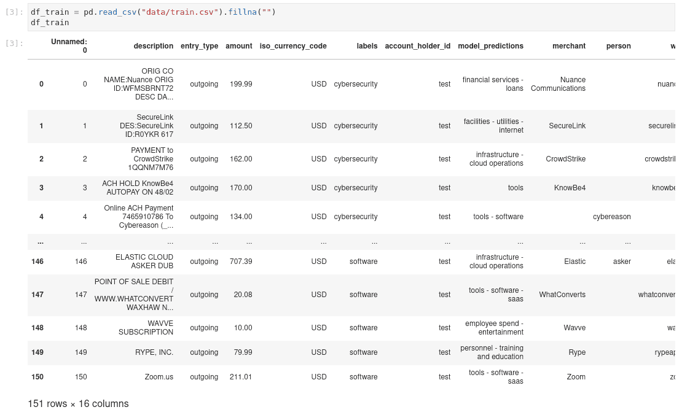This screenshot has width=682, height=415.
Task: Click prediction 'tools' in KnowBe4 row
Action: click(x=516, y=188)
